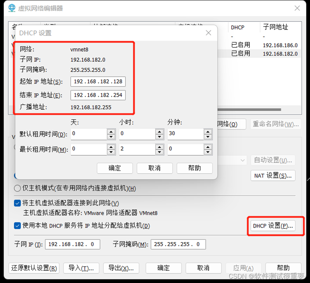
Task: Increase 最长租用时间 minutes value
Action: (208, 147)
